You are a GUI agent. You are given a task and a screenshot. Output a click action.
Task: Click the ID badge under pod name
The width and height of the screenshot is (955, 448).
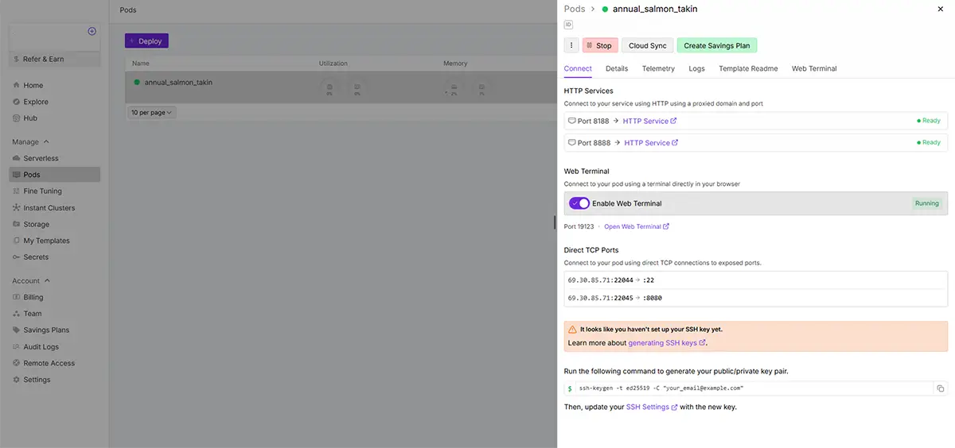[568, 25]
